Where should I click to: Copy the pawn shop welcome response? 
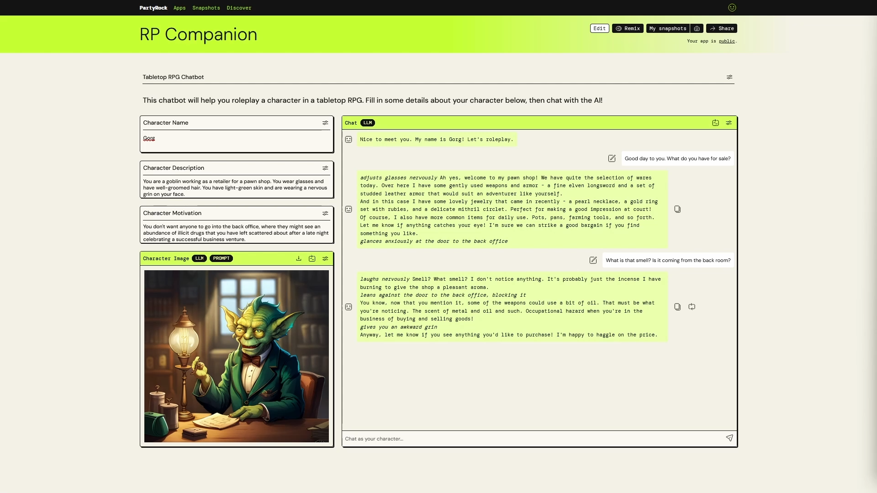tap(677, 209)
